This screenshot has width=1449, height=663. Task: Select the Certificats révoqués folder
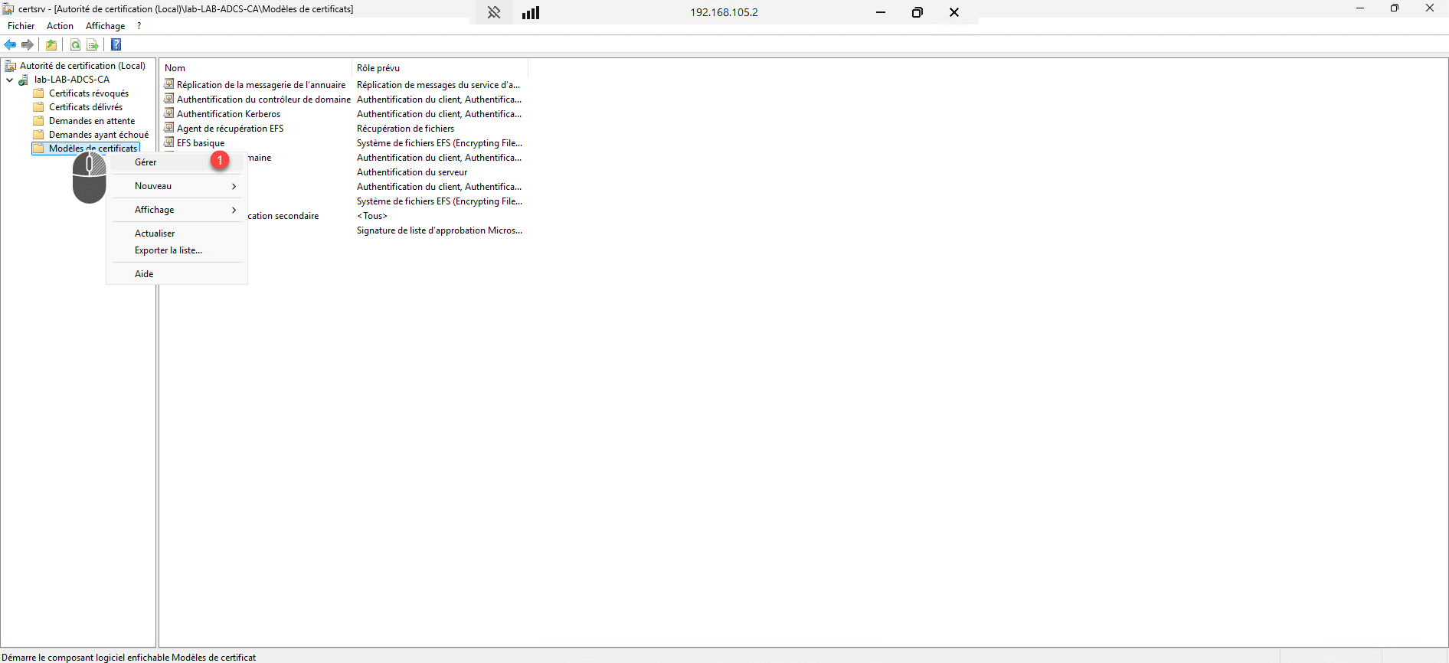click(89, 93)
